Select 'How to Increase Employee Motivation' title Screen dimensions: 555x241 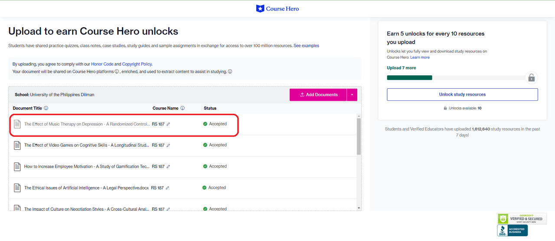click(87, 167)
